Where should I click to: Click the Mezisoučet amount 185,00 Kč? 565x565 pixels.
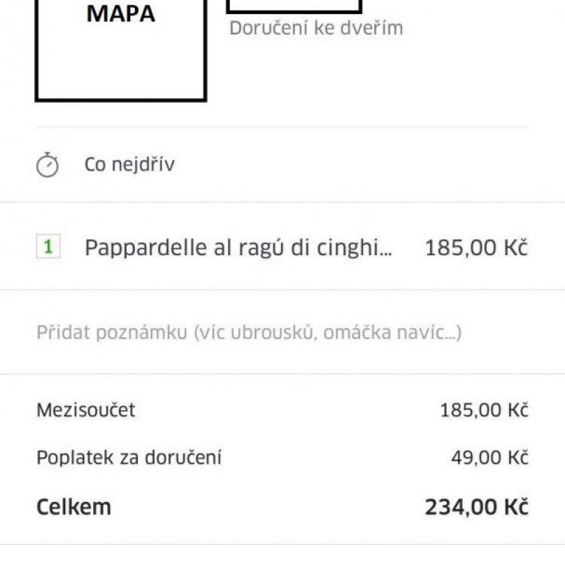point(484,410)
